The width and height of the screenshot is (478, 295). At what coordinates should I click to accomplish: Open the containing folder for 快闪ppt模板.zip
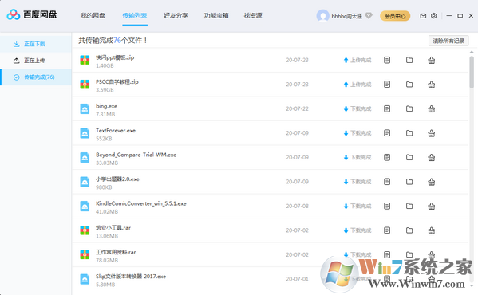pos(409,60)
